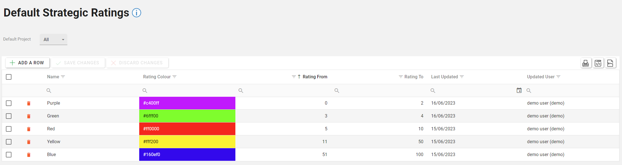Click the Rating To column header

414,77
